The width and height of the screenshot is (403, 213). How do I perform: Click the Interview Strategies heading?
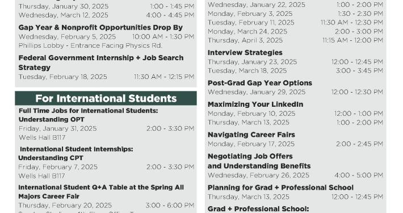pyautogui.click(x=245, y=53)
